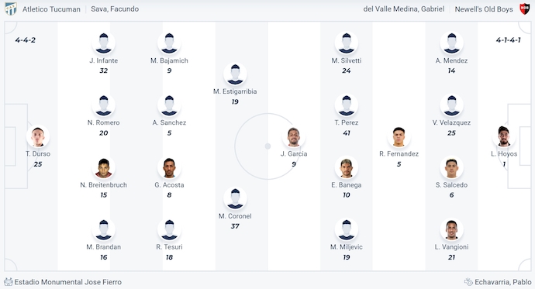Select L. Vangioni player photo
This screenshot has height=289, width=535.
point(451,229)
